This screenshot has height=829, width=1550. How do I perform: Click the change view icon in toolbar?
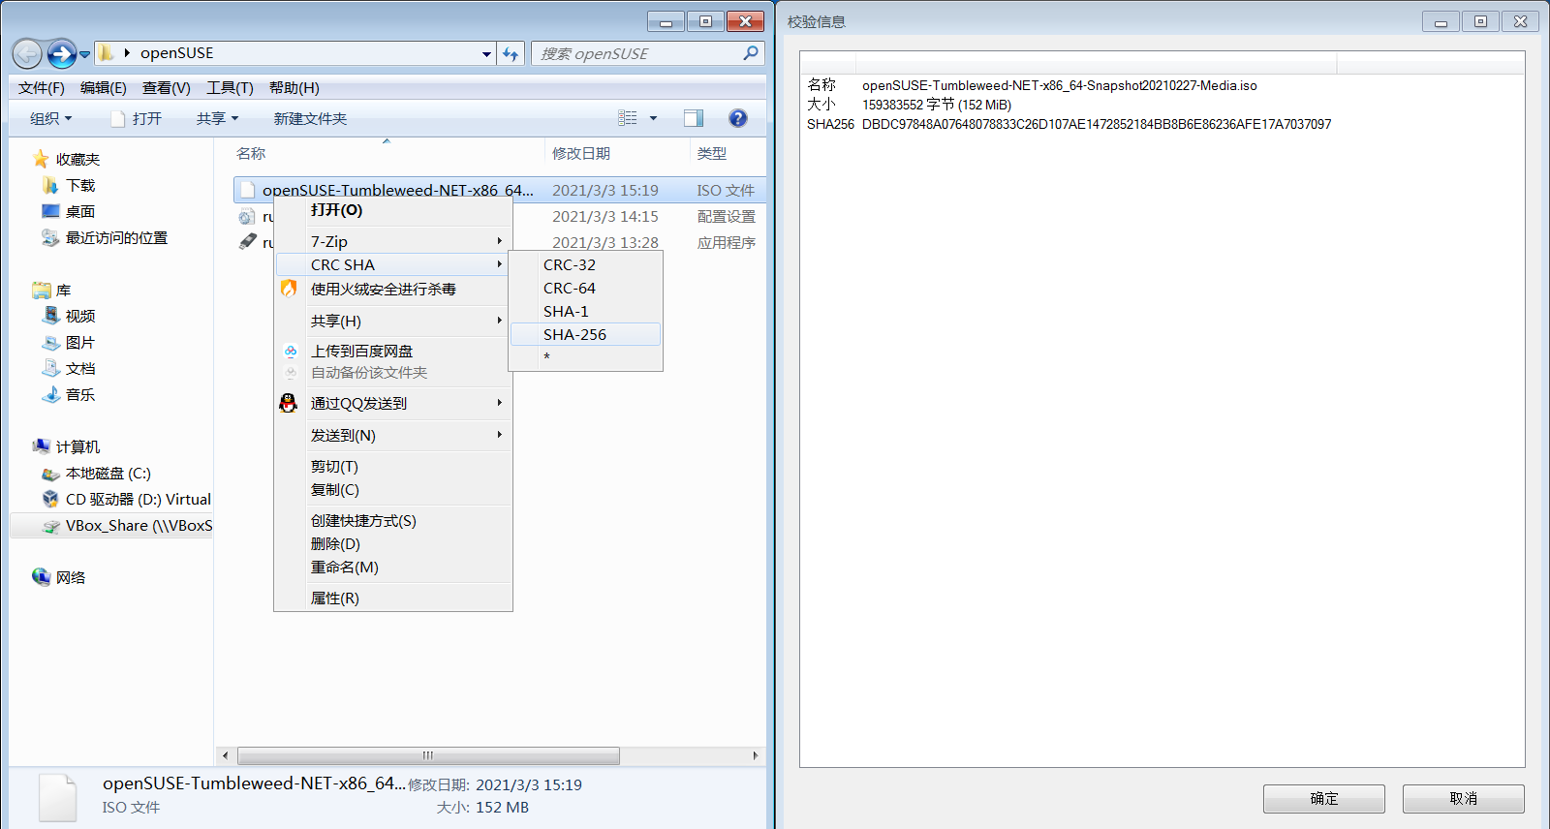628,118
